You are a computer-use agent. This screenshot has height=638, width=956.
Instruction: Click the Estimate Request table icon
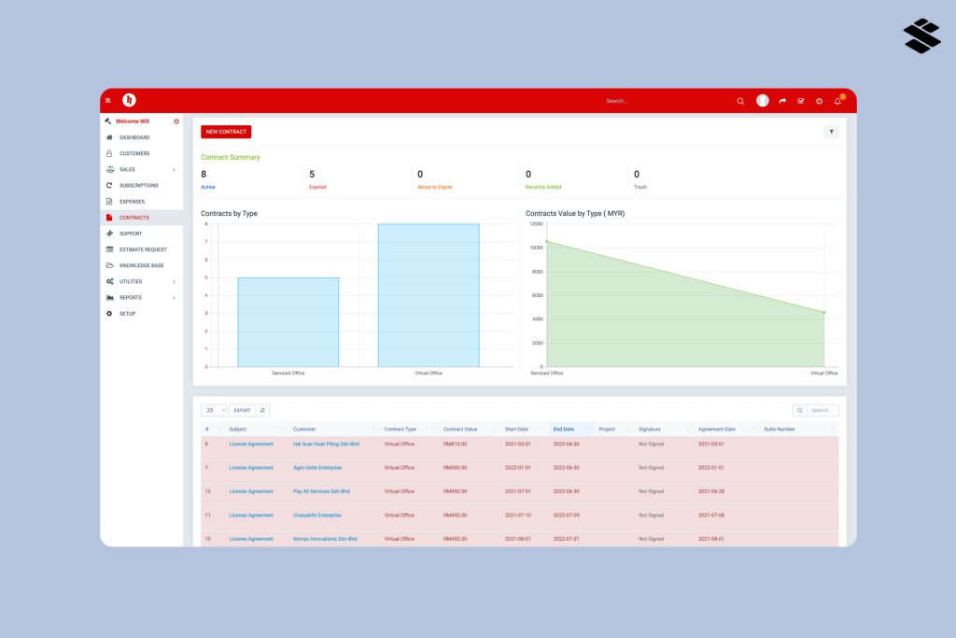tap(109, 249)
